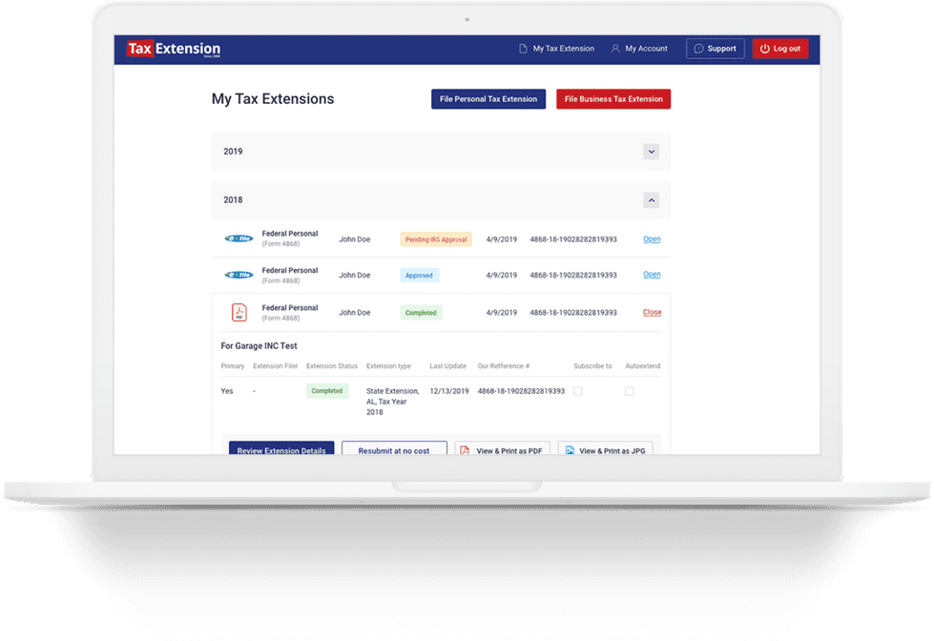Click the 12/13/2019 last update date
The width and height of the screenshot is (934, 641).
[449, 391]
